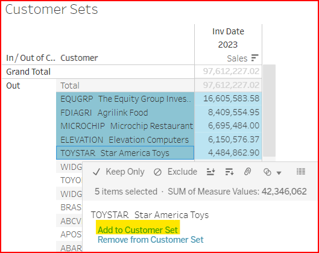Image resolution: width=319 pixels, height=253 pixels.
Task: Click the Customer column header
Action: [x=79, y=58]
